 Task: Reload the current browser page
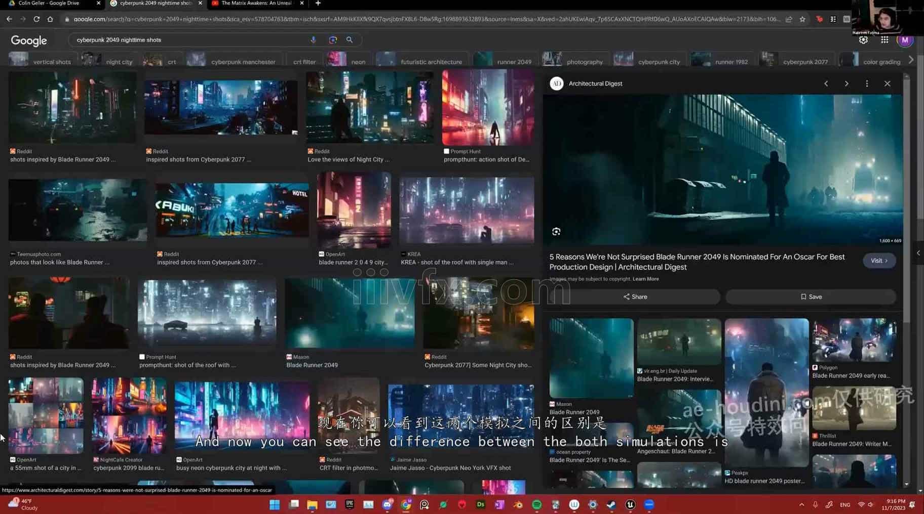pos(36,19)
